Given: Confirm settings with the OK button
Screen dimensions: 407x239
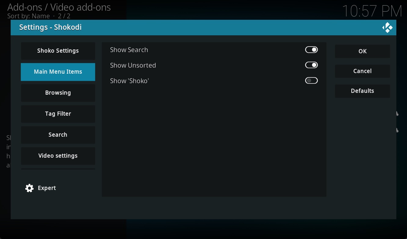Looking at the screenshot, I should tap(362, 51).
